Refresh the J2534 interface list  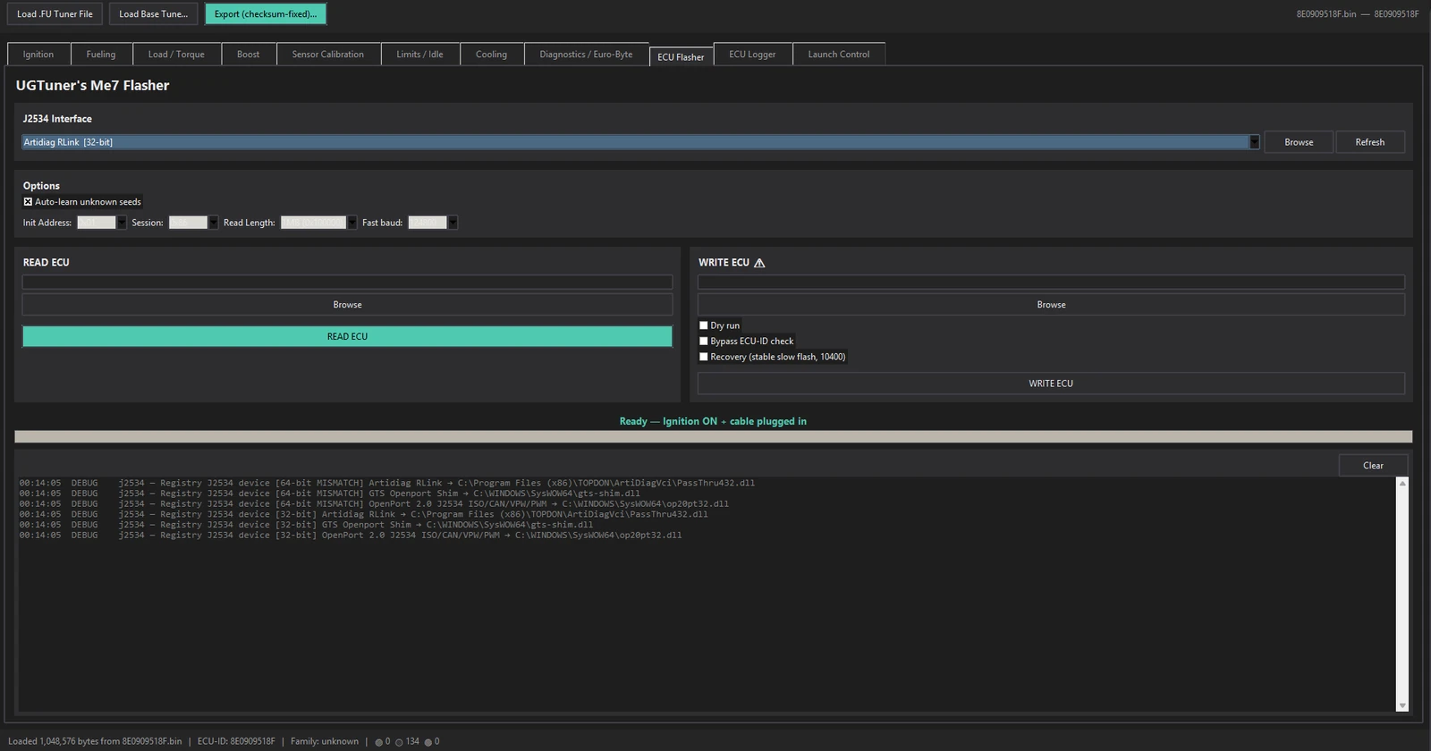1369,142
